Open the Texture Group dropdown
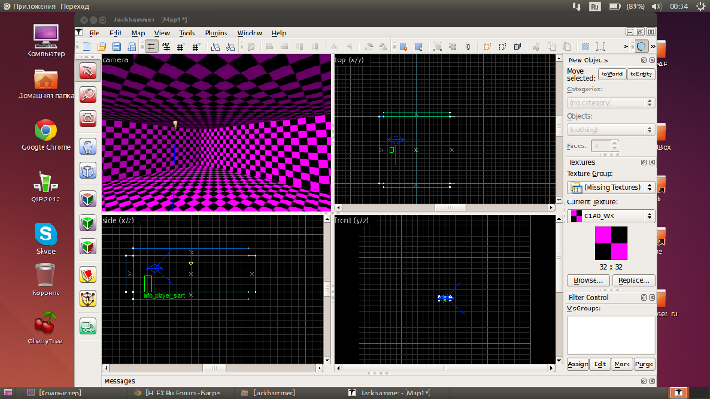 (x=611, y=188)
